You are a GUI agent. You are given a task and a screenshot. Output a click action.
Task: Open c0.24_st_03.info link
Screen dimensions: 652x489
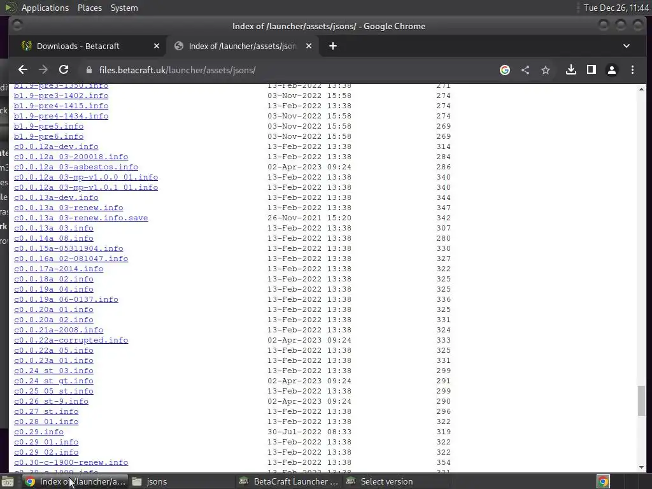tap(53, 371)
